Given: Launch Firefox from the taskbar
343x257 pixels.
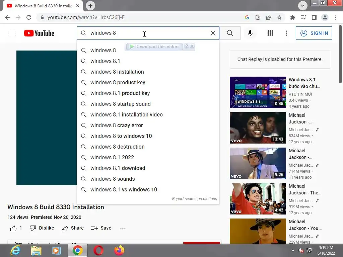Looking at the screenshot, I should pyautogui.click(x=119, y=250).
